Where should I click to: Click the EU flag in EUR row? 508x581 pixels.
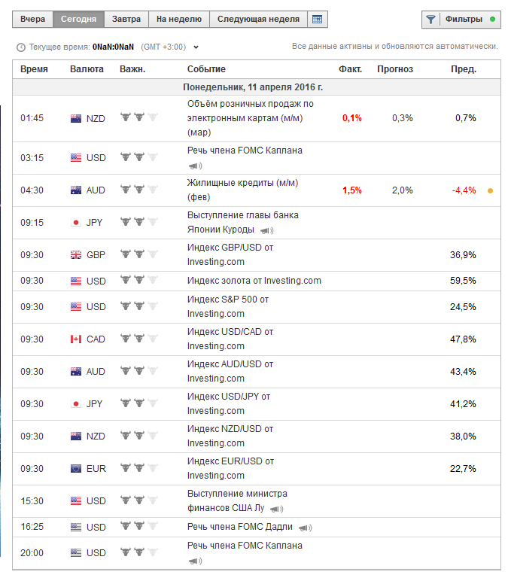click(76, 468)
